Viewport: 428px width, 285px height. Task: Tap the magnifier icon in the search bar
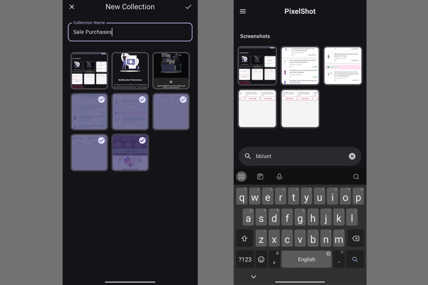click(248, 156)
